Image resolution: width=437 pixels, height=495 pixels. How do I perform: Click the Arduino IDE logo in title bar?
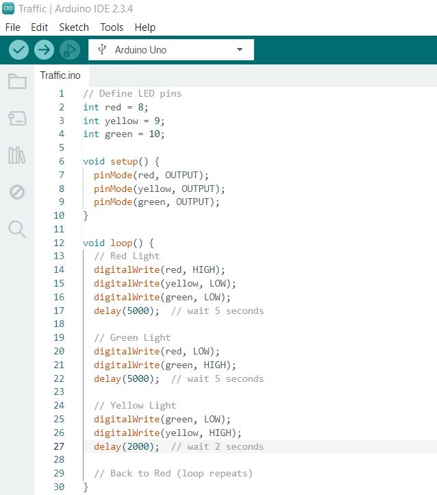tap(8, 8)
